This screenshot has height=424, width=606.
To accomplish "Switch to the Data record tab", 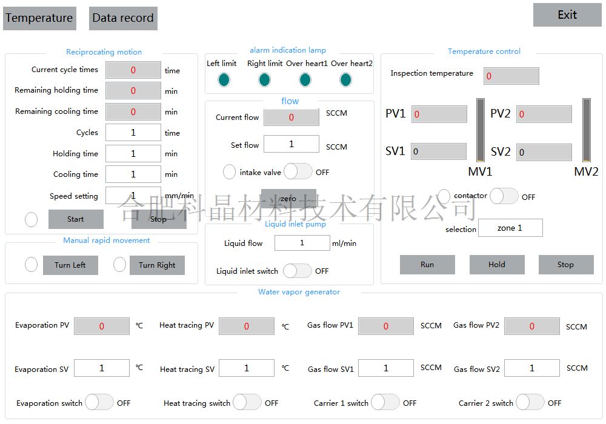I will pos(123,18).
